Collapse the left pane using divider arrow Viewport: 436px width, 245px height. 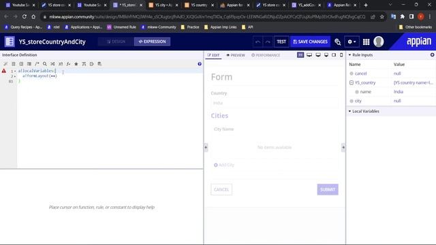coord(206,147)
